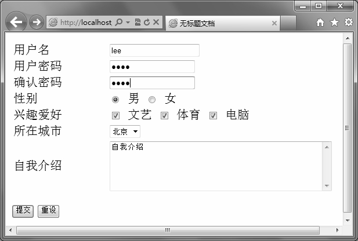
Task: Open the browser Home icon
Action: tap(320, 23)
